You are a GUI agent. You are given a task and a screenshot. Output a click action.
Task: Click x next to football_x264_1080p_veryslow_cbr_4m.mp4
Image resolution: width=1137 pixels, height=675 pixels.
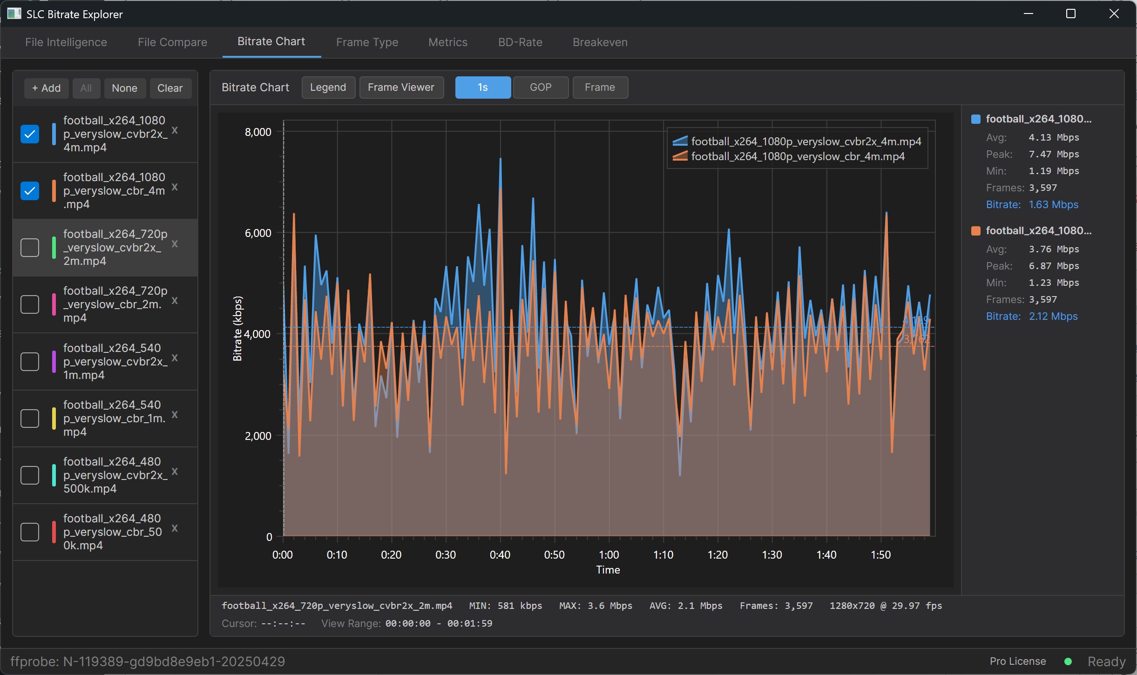[x=175, y=187]
